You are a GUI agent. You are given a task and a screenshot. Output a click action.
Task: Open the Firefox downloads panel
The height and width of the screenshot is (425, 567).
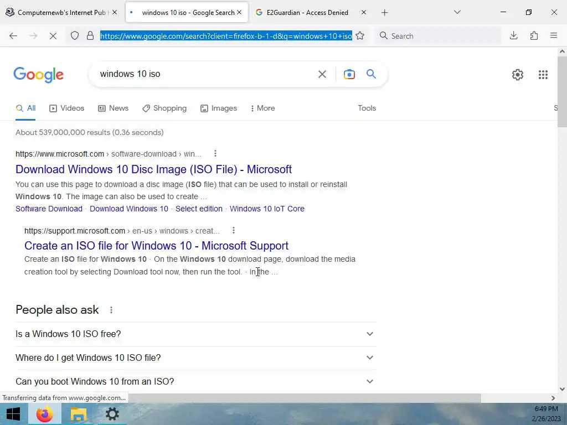(513, 35)
